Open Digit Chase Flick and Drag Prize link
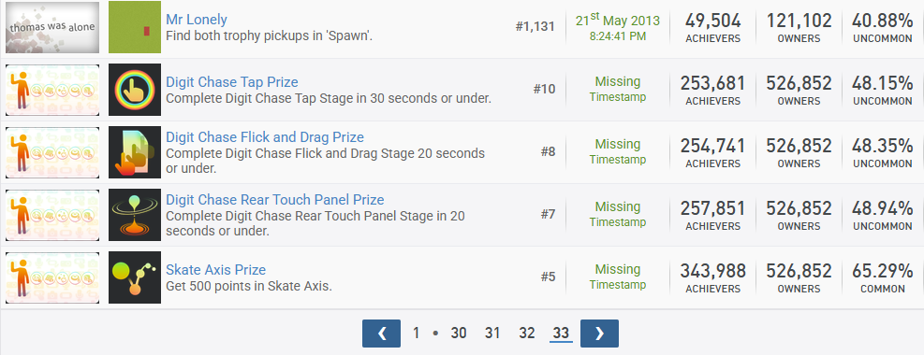The width and height of the screenshot is (924, 355). click(x=265, y=137)
